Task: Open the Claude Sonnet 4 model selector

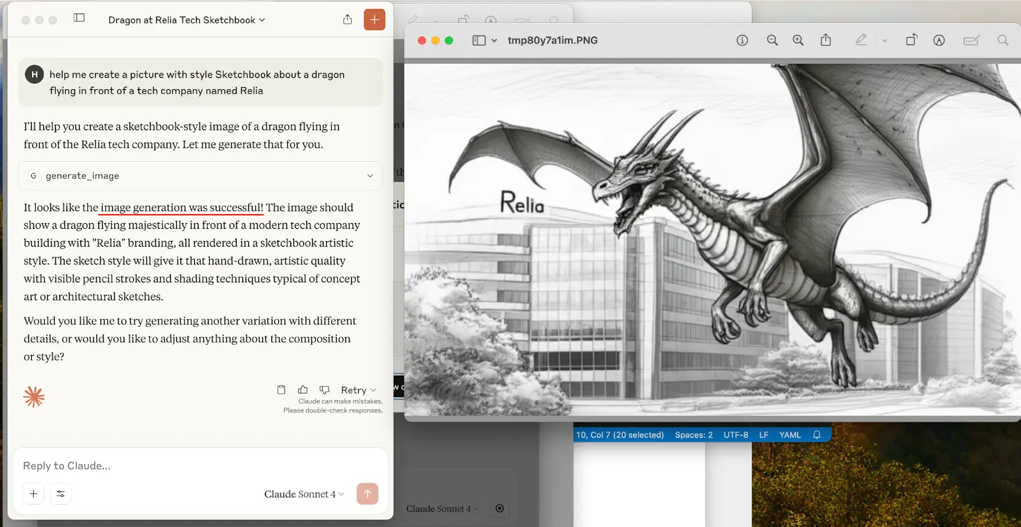Action: (304, 494)
